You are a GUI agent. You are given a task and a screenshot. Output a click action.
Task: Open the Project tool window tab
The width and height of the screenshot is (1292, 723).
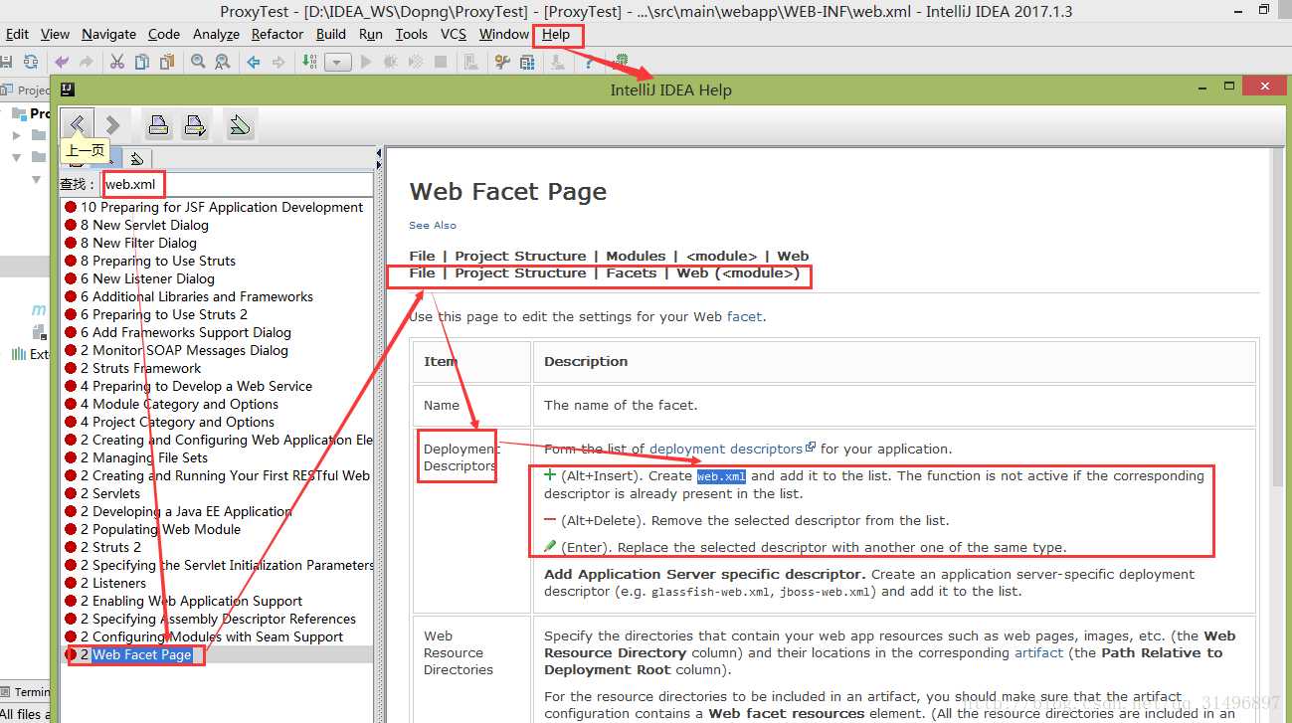pyautogui.click(x=25, y=90)
